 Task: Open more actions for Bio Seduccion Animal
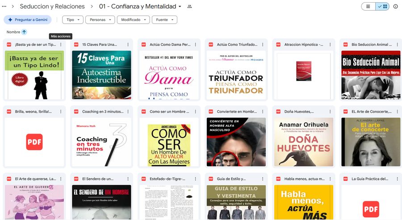pos(398,45)
